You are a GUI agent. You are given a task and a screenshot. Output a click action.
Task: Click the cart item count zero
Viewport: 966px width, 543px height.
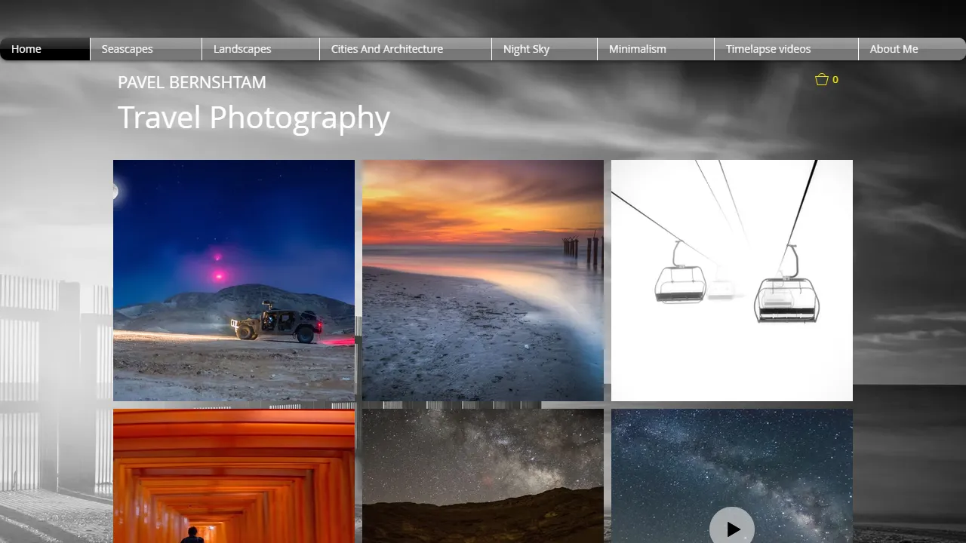pyautogui.click(x=836, y=79)
